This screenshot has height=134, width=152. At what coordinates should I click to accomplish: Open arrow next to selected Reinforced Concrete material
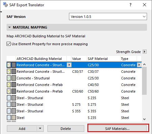click(69, 65)
